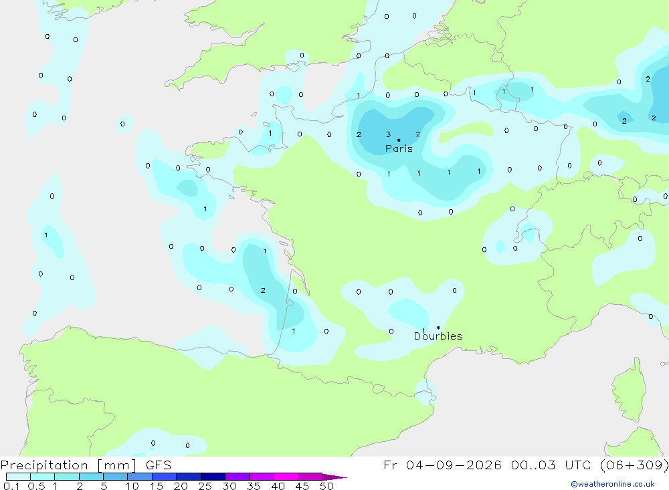Viewport: 669px width, 490px height.
Task: Click the "(06+309)" forecast run text
Action: pos(634,465)
